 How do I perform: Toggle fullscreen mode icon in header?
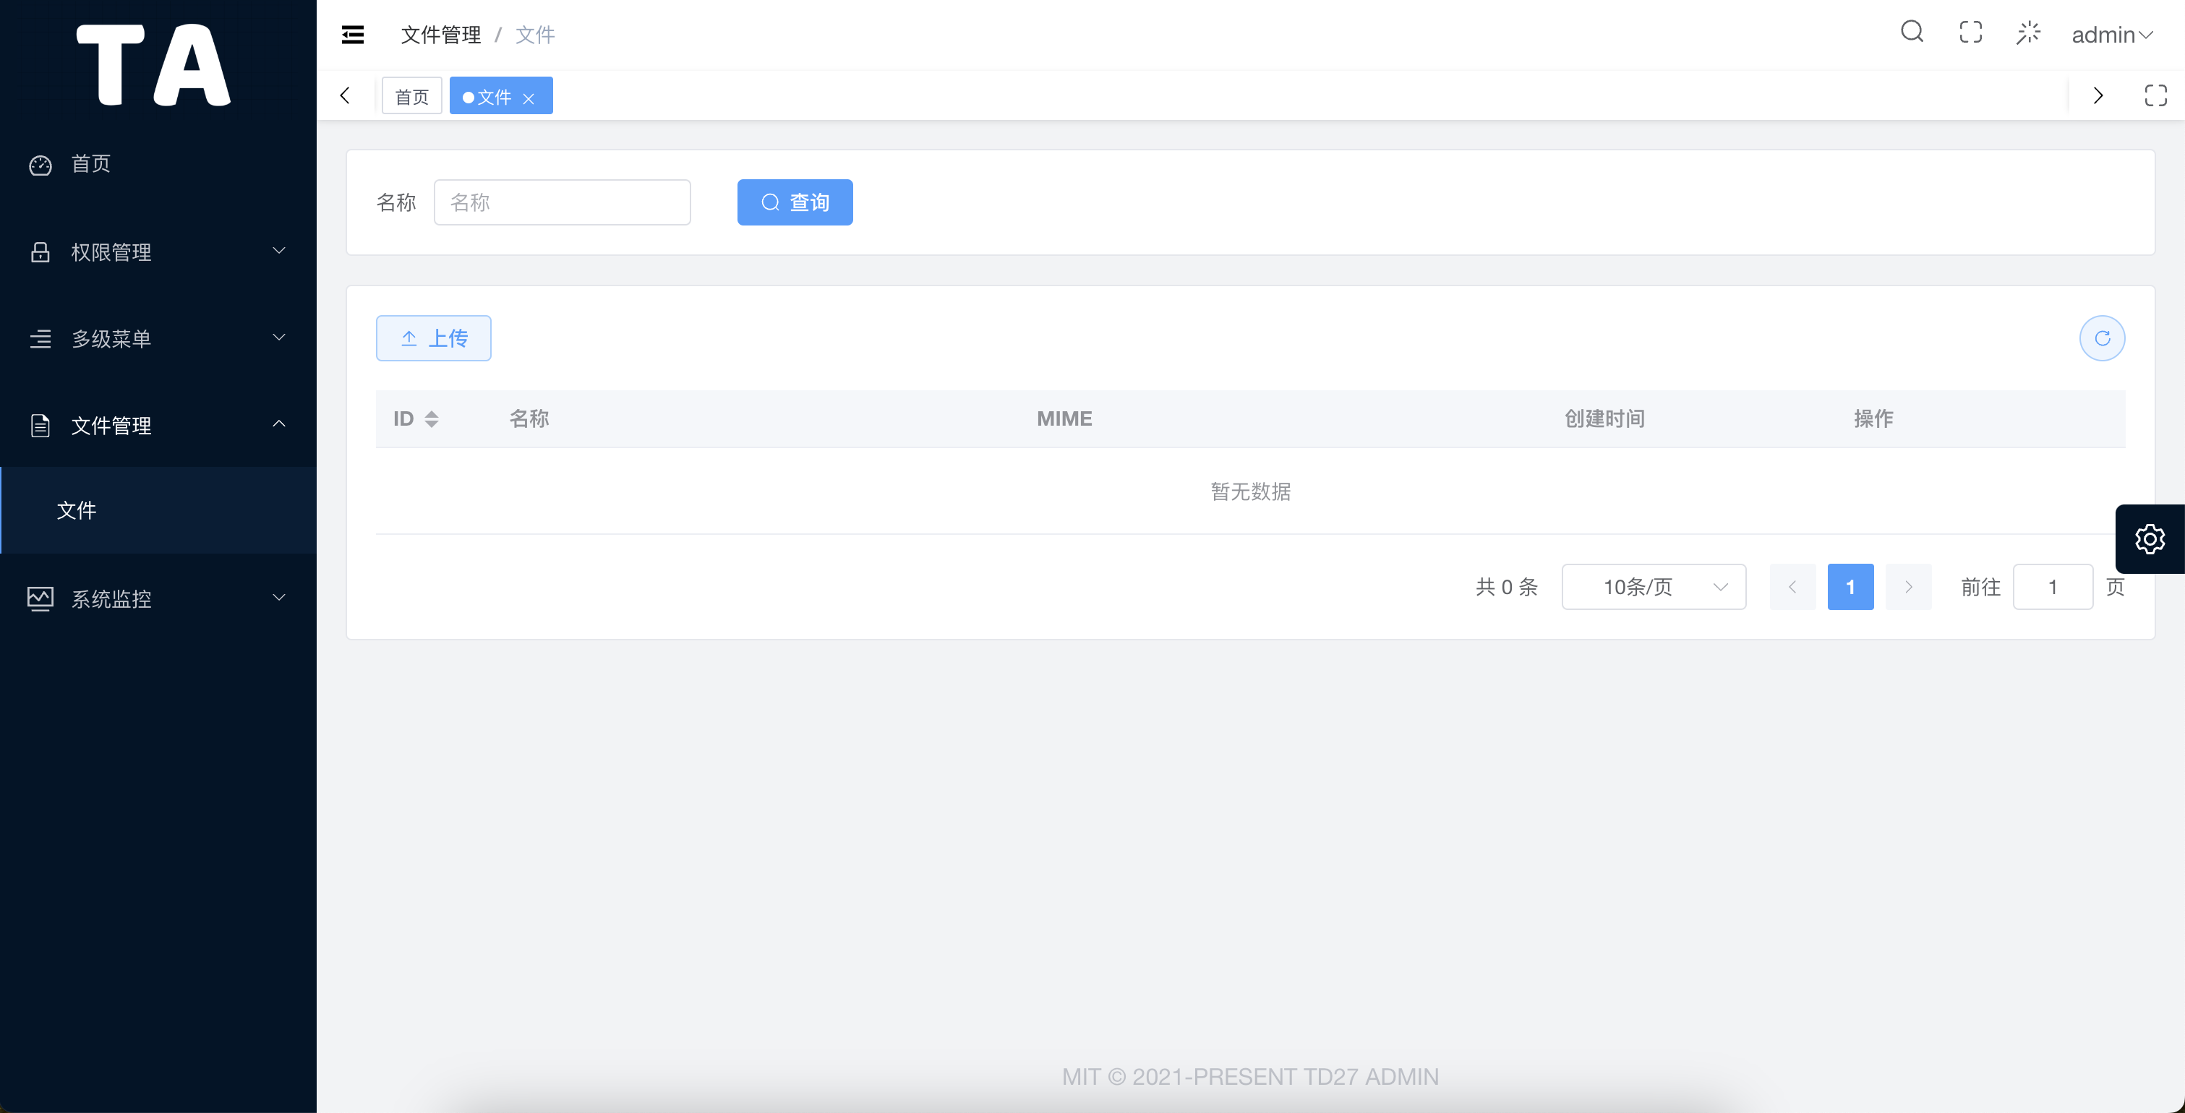(x=1970, y=33)
